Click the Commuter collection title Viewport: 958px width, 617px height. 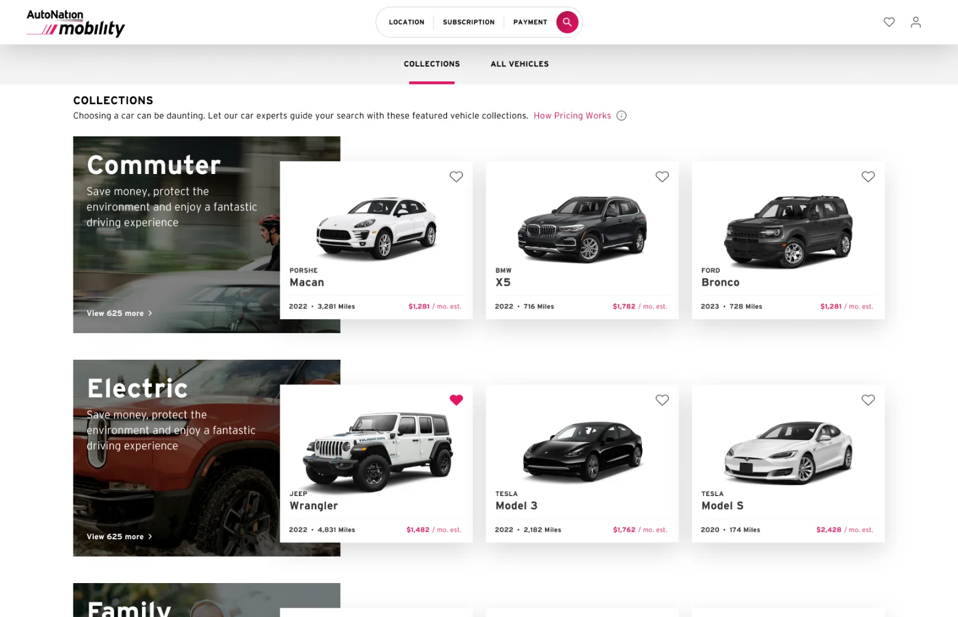154,165
